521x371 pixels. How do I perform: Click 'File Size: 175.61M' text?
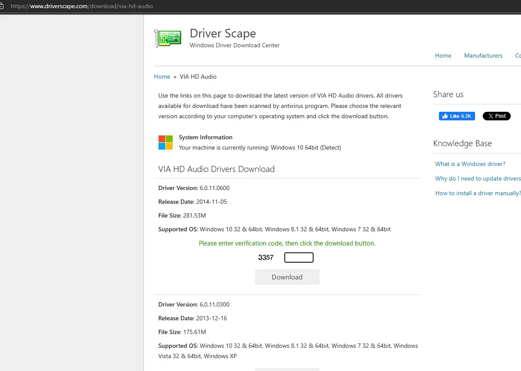(x=182, y=332)
